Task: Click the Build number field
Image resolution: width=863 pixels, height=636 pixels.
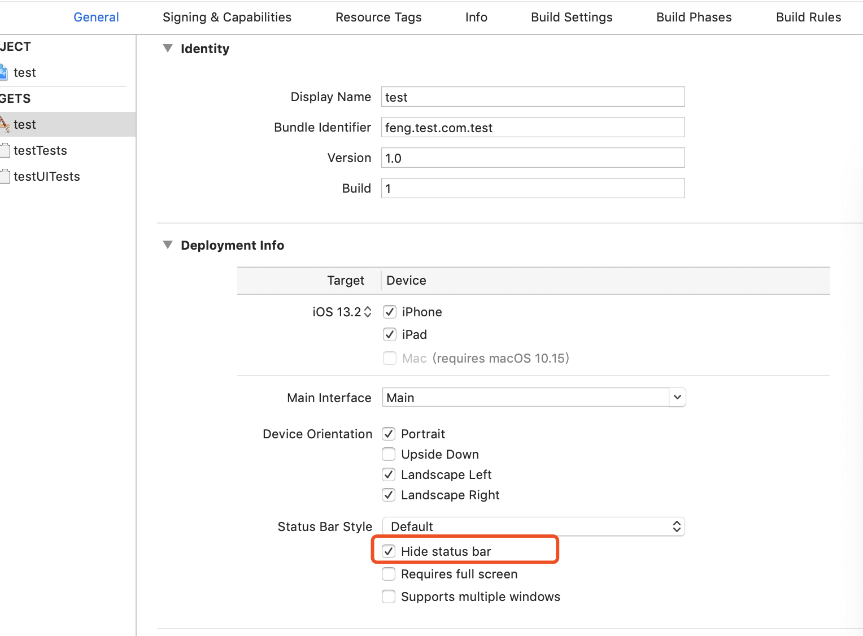Action: (533, 188)
